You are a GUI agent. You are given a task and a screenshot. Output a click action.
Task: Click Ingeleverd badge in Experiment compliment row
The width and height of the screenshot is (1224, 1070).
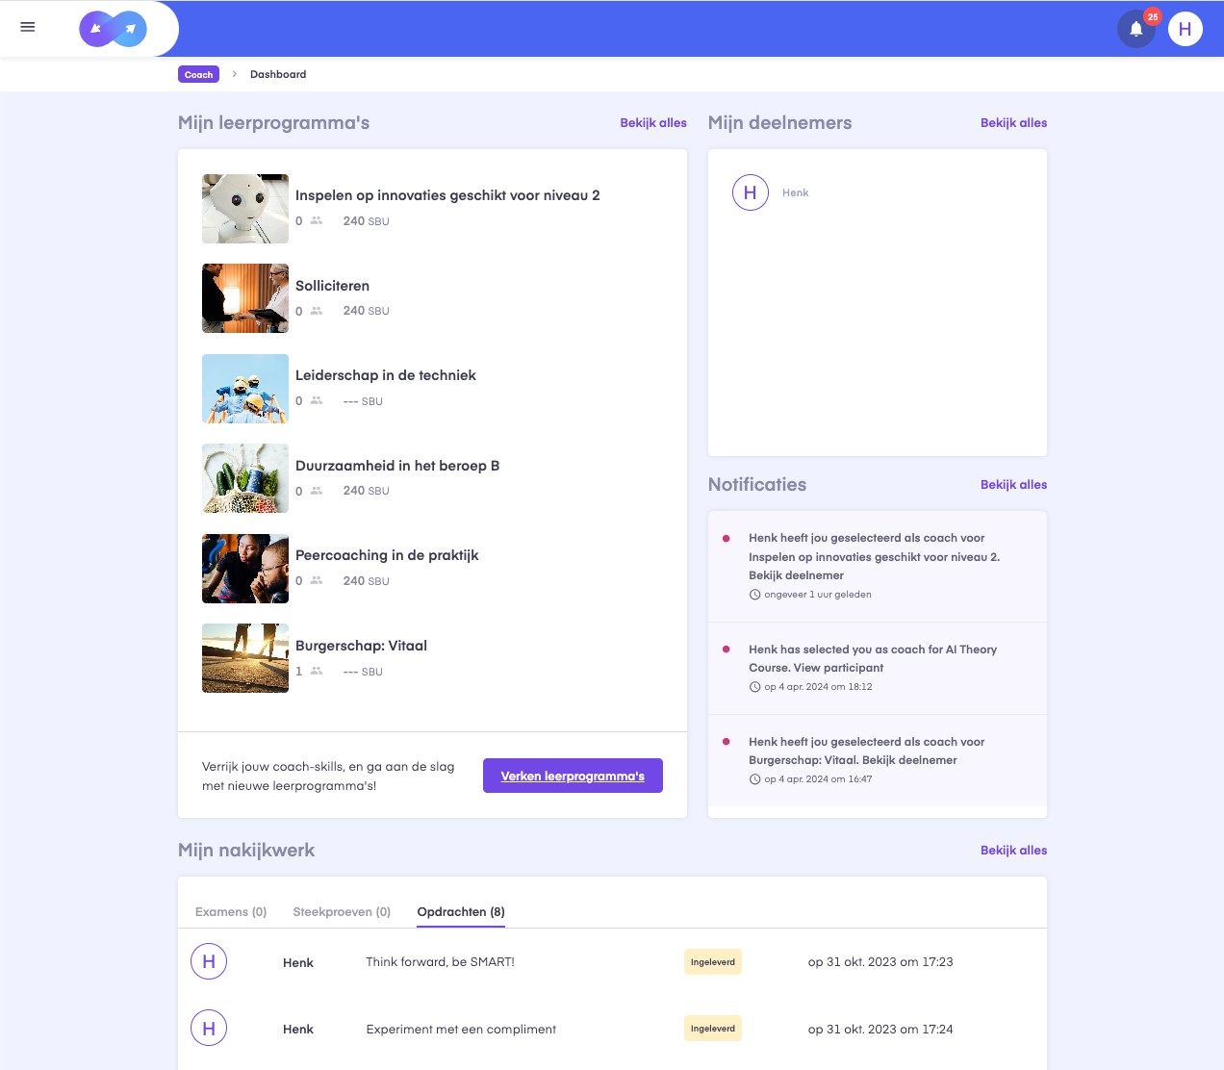coord(713,1029)
